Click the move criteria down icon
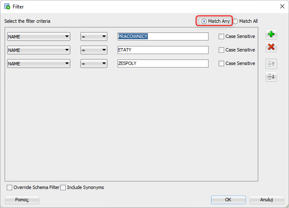 point(271,77)
